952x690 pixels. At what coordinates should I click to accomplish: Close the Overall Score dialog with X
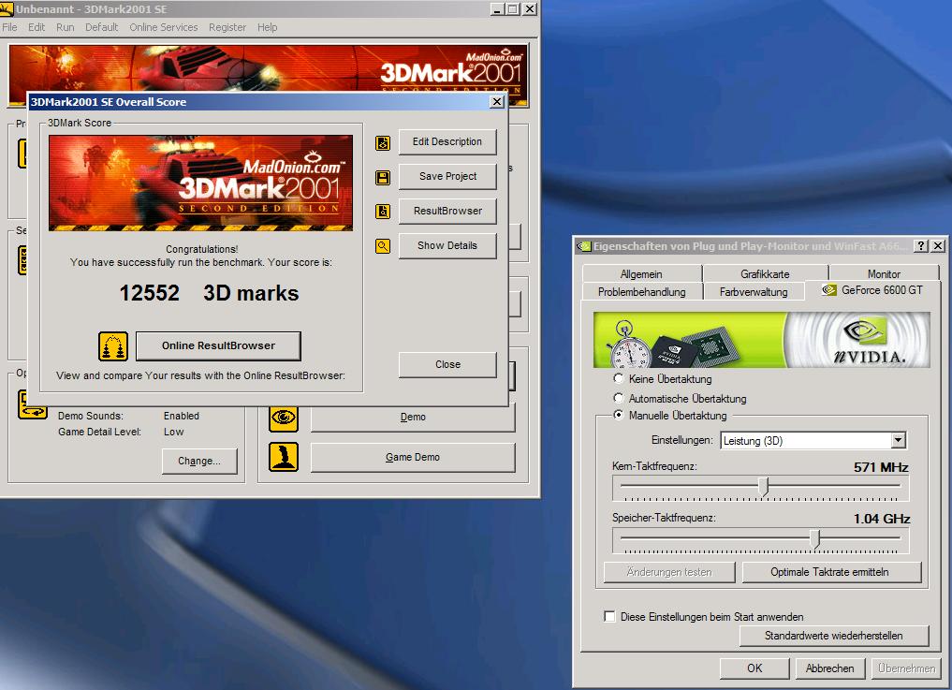[x=497, y=101]
